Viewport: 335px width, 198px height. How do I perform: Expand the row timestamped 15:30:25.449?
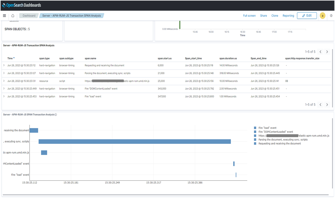click(4, 88)
